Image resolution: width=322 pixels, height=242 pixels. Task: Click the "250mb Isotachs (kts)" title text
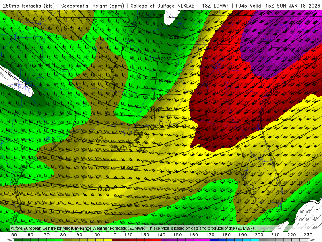tap(29, 6)
